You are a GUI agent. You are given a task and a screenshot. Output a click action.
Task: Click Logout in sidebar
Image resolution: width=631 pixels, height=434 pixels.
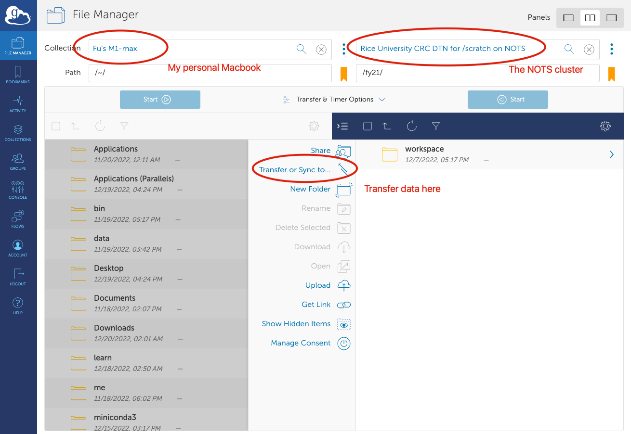(18, 277)
